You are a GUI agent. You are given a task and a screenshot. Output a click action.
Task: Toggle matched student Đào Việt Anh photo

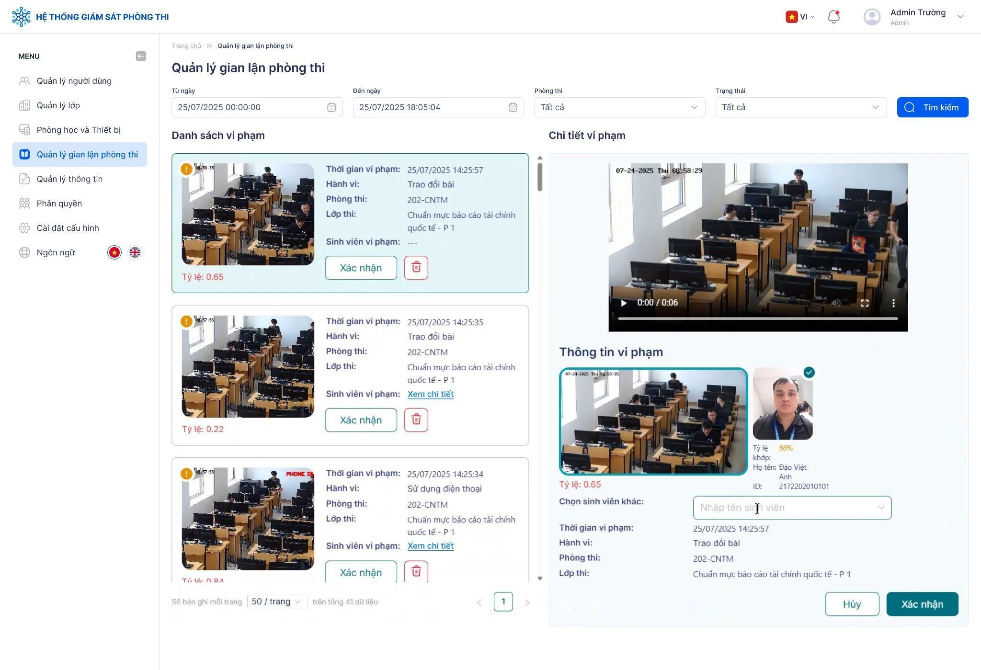point(783,404)
